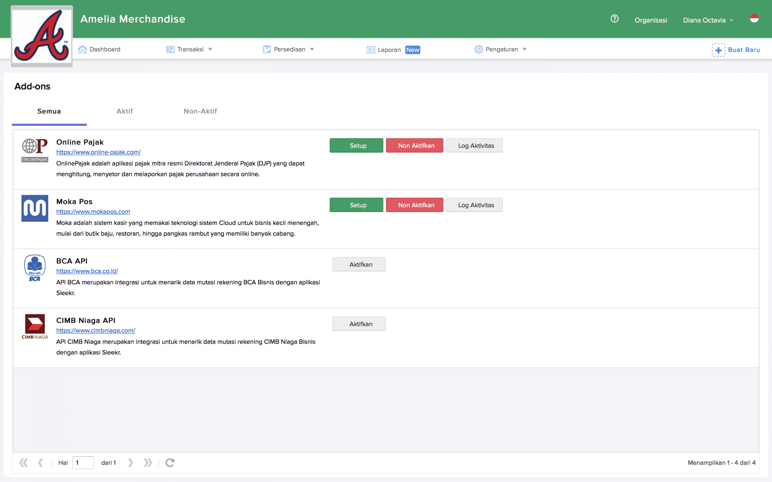Click Setup for Moka Pos
The width and height of the screenshot is (772, 482).
[x=357, y=205]
